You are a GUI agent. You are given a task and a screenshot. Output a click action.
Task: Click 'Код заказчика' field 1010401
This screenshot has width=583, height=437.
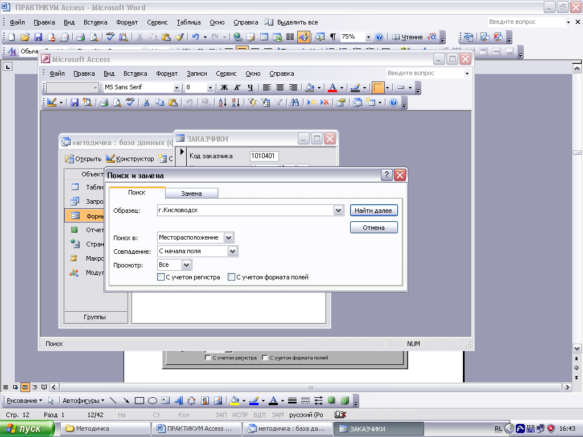[x=264, y=156]
